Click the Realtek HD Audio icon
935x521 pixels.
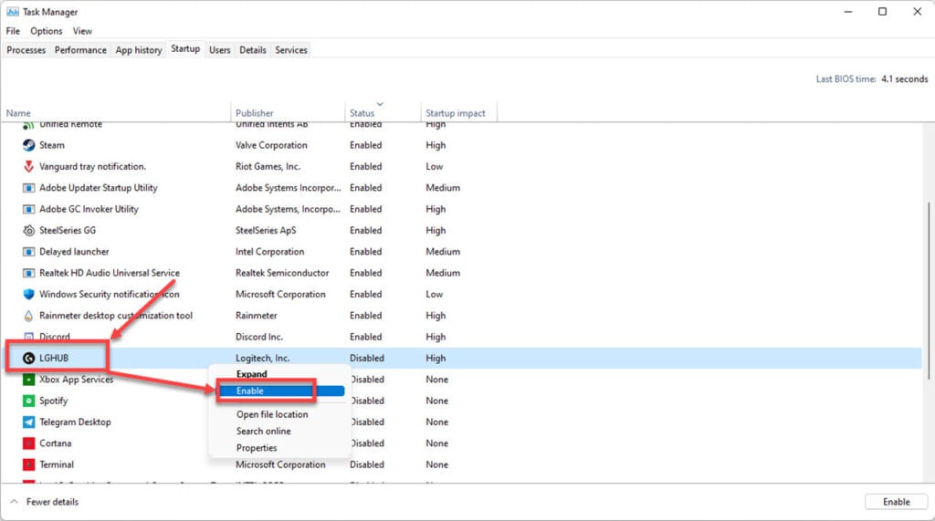tap(28, 273)
